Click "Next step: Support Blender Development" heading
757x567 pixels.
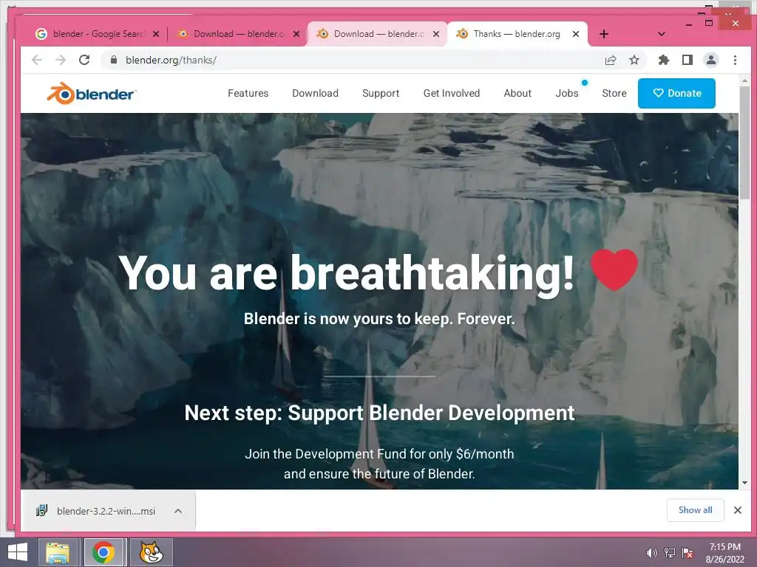pyautogui.click(x=379, y=413)
